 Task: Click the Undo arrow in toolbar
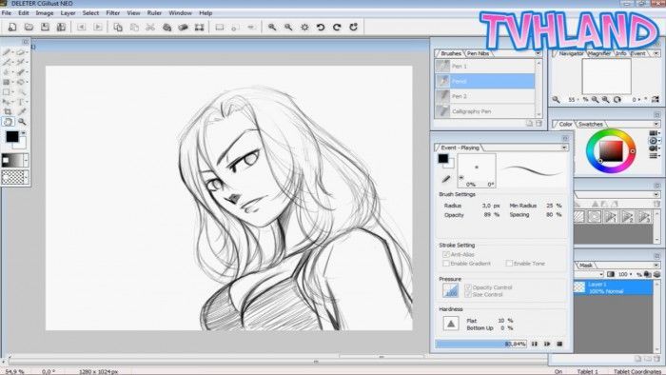(321, 28)
